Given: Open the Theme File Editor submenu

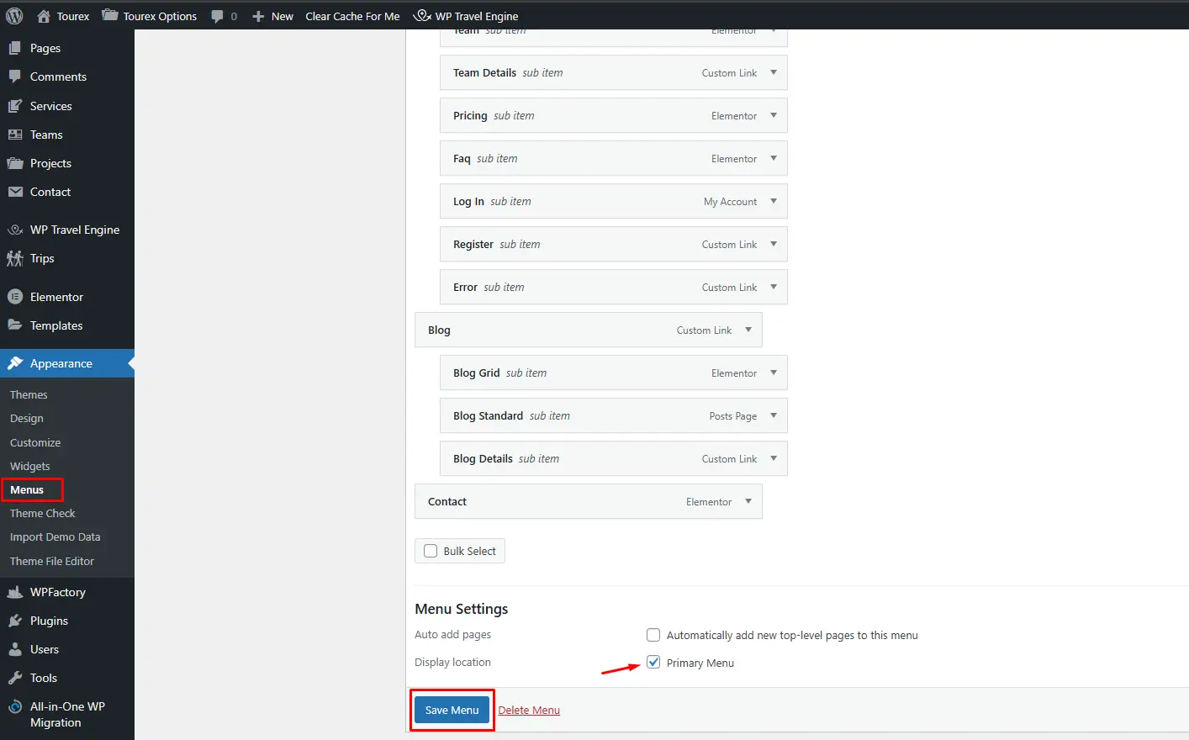Looking at the screenshot, I should click(52, 561).
